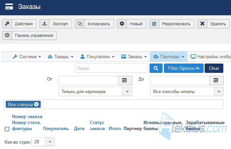
Task: Click the Новый plus icon
Action: point(122,24)
